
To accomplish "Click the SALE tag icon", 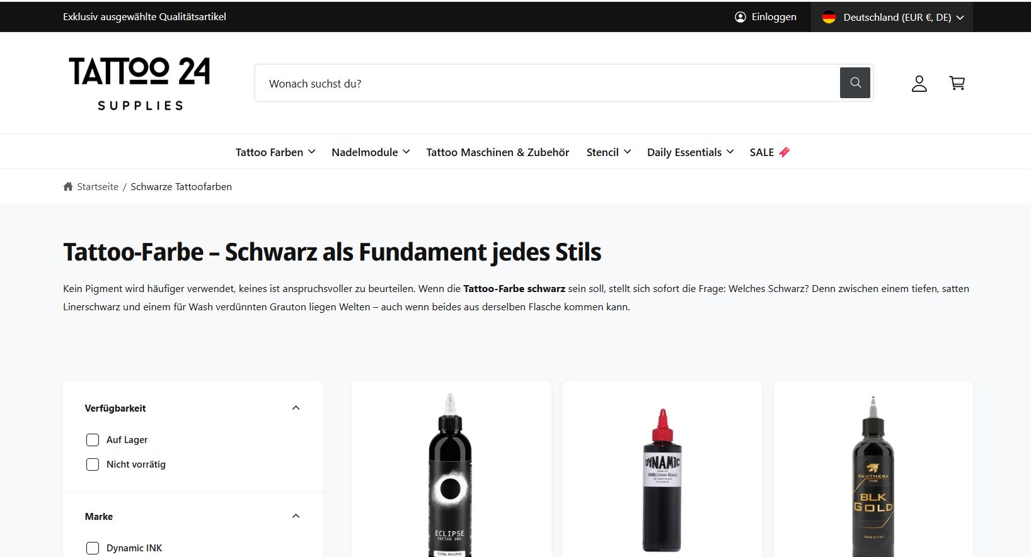I will click(x=785, y=152).
